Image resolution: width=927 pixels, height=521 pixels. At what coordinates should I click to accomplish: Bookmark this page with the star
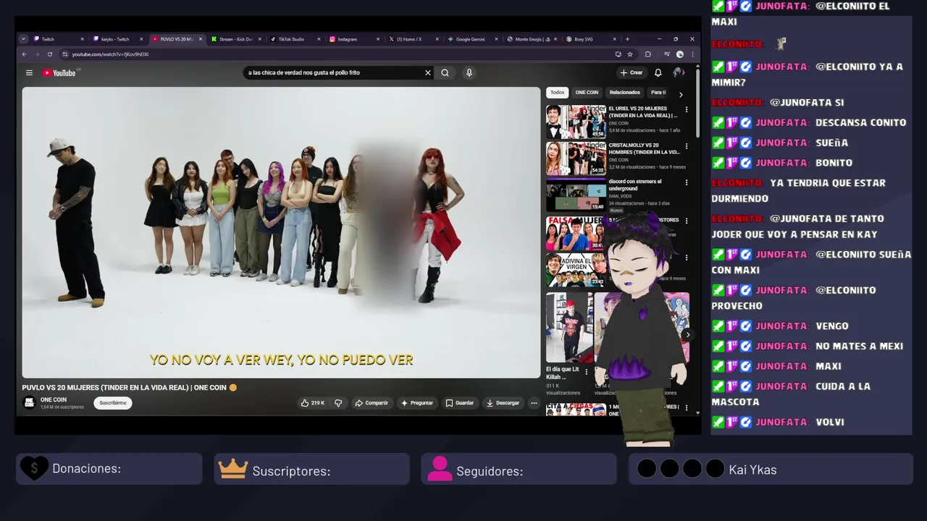tap(630, 54)
